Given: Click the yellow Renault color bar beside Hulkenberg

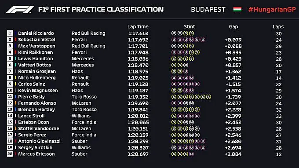Looking at the screenshot, I should pos(15,78).
